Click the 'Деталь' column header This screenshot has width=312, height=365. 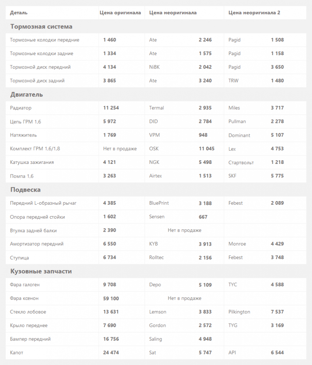coord(19,13)
